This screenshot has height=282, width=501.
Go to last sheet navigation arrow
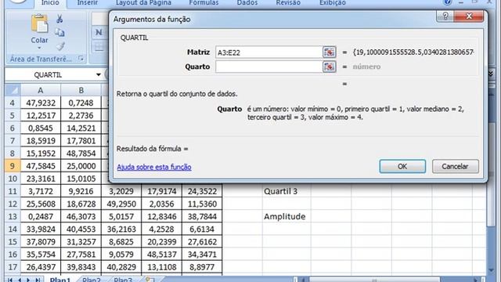coord(38,280)
